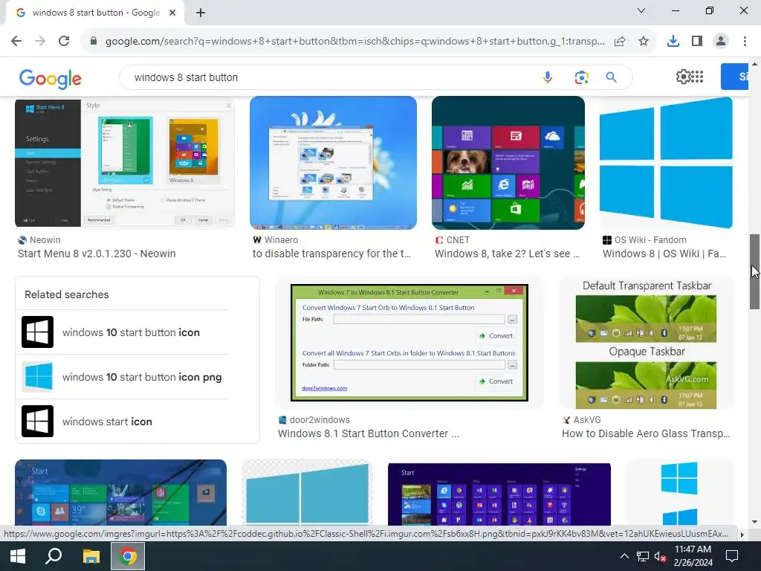Open 'Windows 8.1 Start Button Converter' link
The image size is (761, 571).
pyautogui.click(x=369, y=433)
